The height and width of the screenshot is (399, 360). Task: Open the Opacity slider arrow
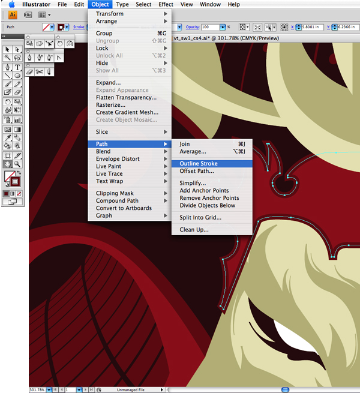[x=223, y=27]
